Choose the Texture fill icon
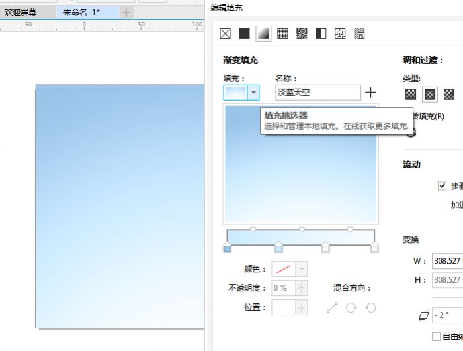The image size is (463, 351). pos(340,34)
